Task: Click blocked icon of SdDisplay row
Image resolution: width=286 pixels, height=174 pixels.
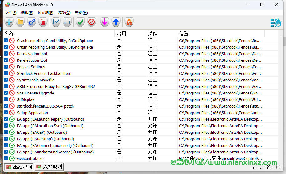Action: point(12,99)
